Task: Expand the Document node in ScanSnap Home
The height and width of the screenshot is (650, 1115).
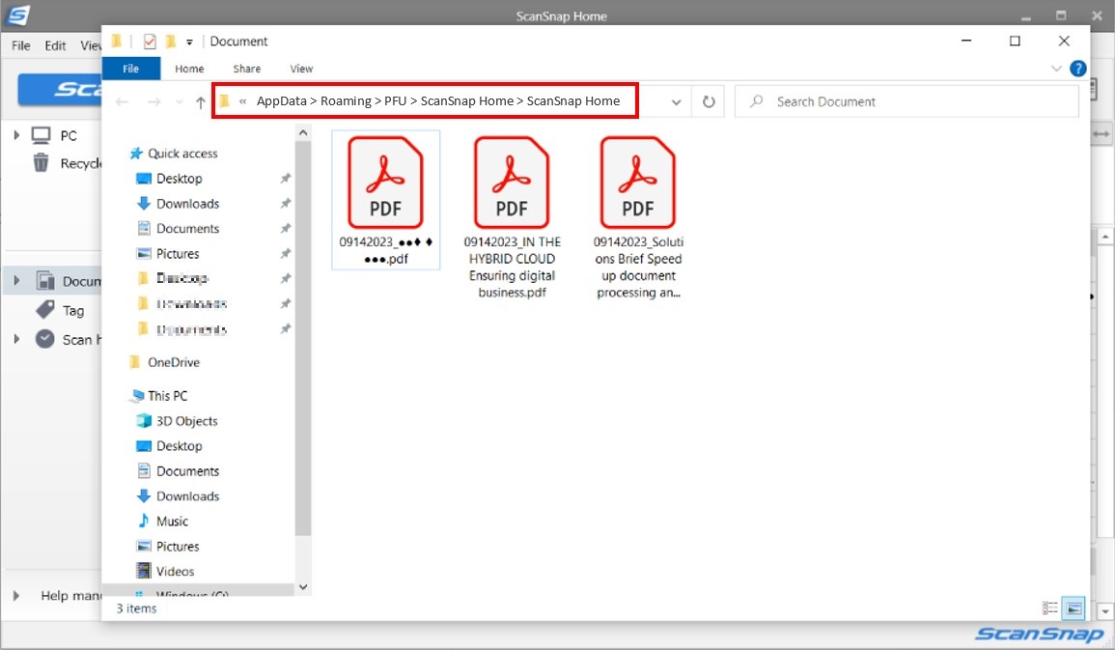Action: [16, 281]
